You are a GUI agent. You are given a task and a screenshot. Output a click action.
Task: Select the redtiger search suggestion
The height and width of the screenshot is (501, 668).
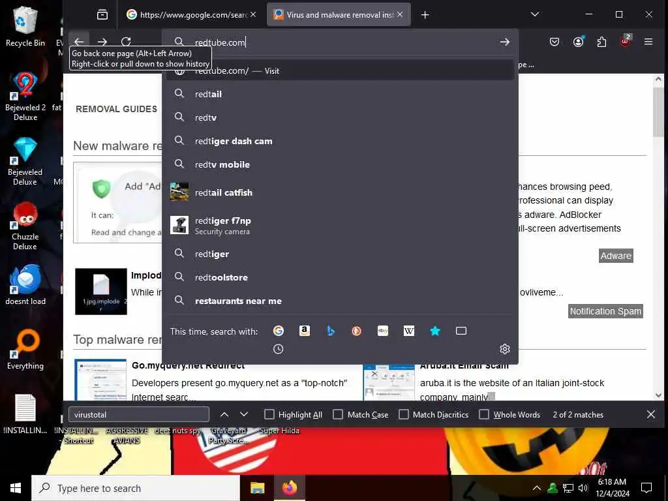pyautogui.click(x=340, y=254)
